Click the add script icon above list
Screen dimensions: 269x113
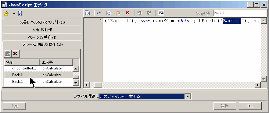(8, 54)
